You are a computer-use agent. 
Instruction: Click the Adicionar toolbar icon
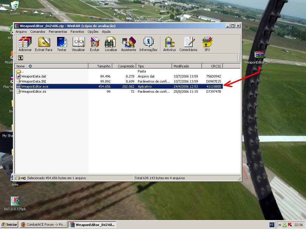pyautogui.click(x=25, y=44)
